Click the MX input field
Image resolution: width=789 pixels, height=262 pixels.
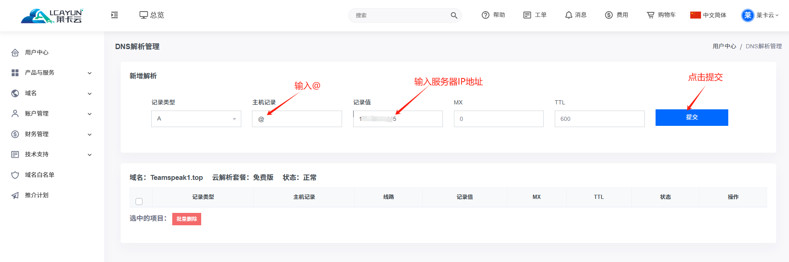coord(499,119)
